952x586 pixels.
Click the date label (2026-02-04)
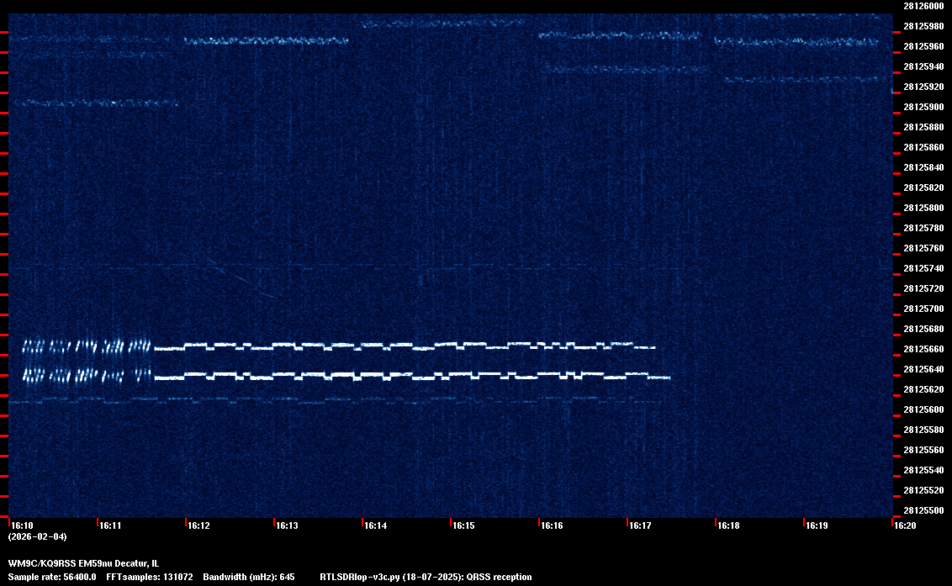coord(37,536)
